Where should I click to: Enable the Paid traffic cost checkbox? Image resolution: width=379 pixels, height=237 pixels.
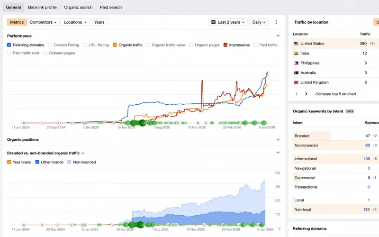pos(9,53)
